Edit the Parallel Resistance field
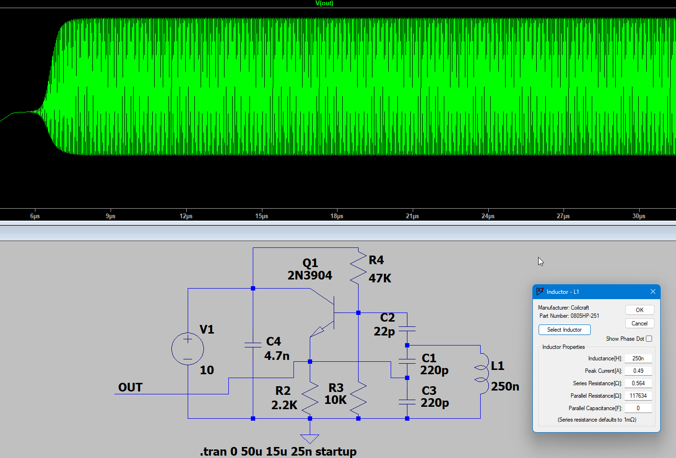This screenshot has width=676, height=458. pyautogui.click(x=638, y=396)
